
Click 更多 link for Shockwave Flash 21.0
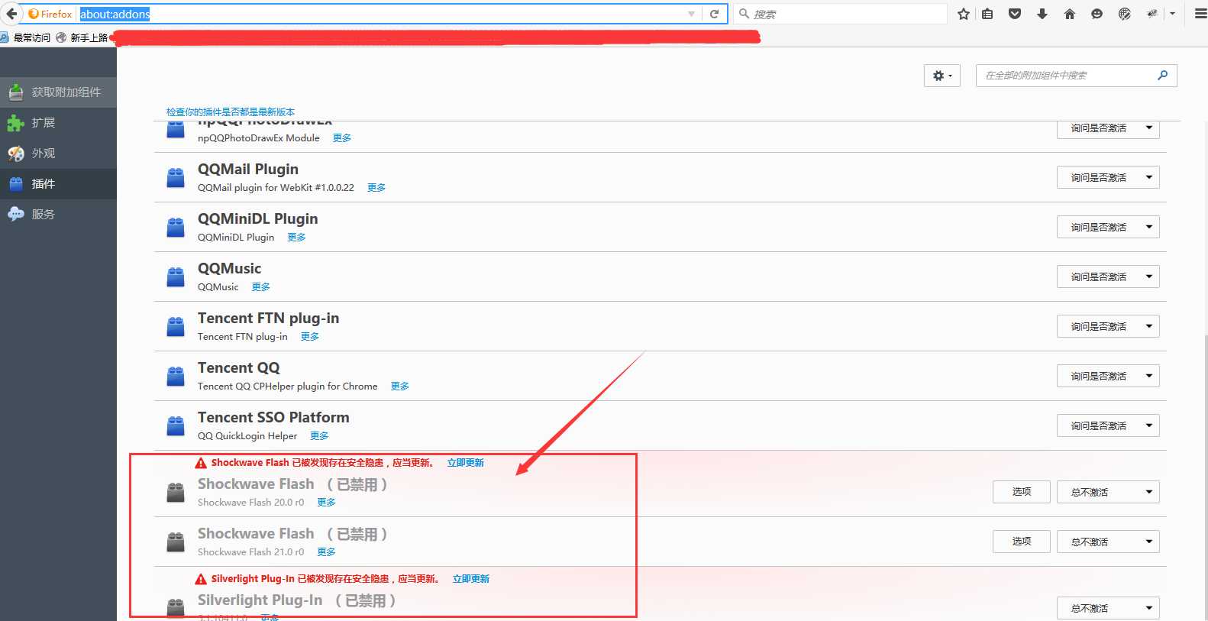[x=327, y=552]
